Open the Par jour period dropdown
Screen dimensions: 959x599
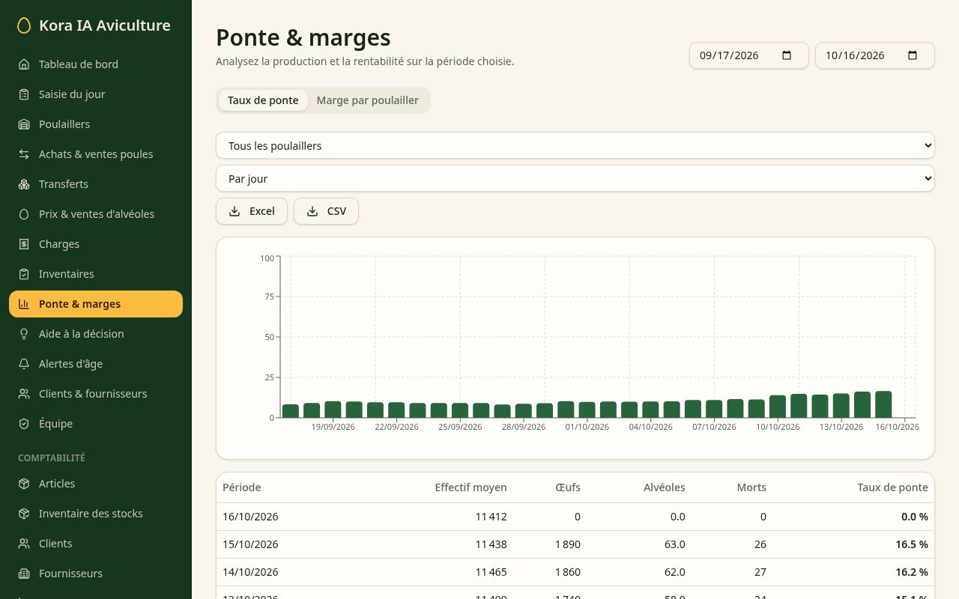click(x=575, y=179)
